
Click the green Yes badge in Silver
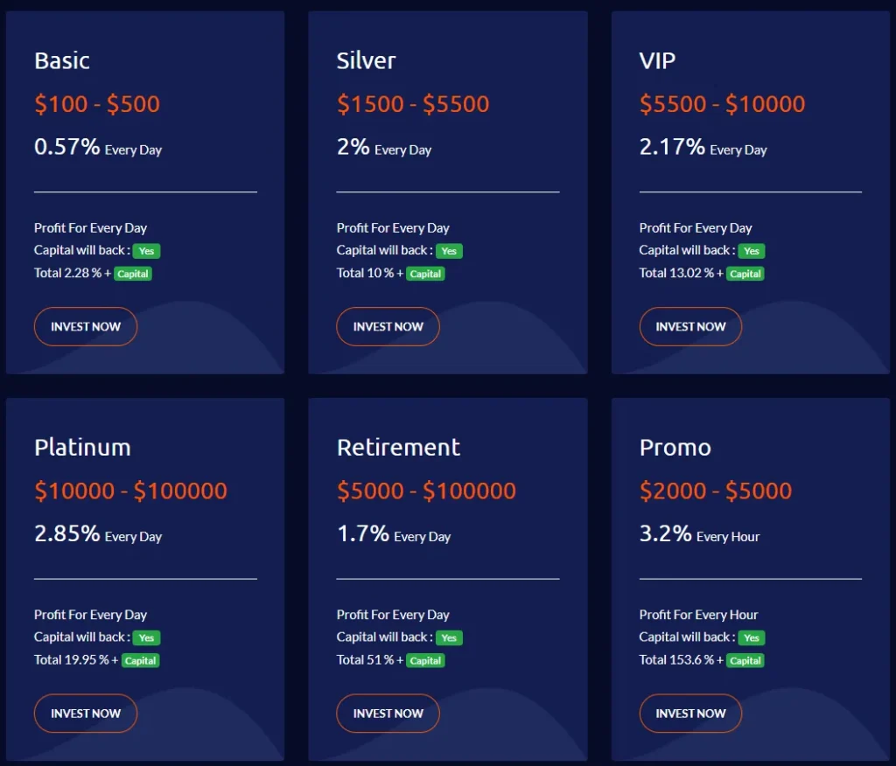tap(449, 251)
